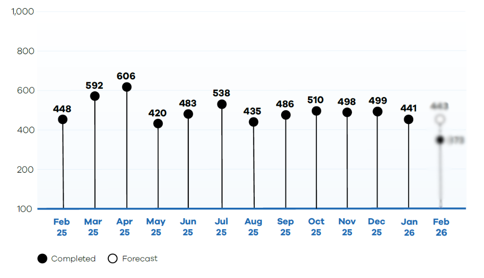This screenshot has width=484, height=278.
Task: Click the Oct 25 data point marker (510)
Action: 316,111
